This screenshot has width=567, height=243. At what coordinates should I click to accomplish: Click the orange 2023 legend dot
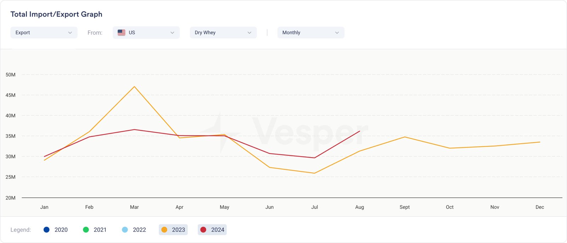(164, 230)
